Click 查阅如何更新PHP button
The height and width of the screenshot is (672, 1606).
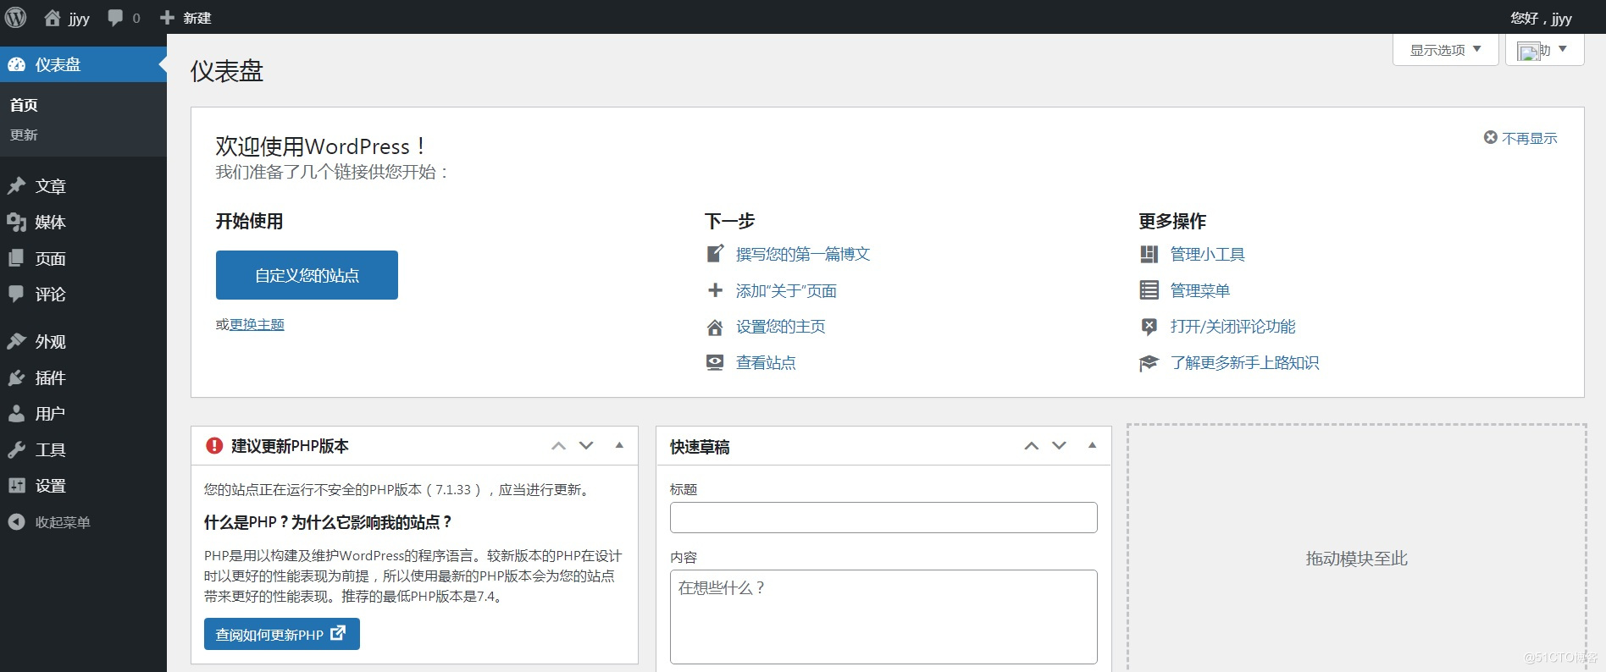(281, 634)
